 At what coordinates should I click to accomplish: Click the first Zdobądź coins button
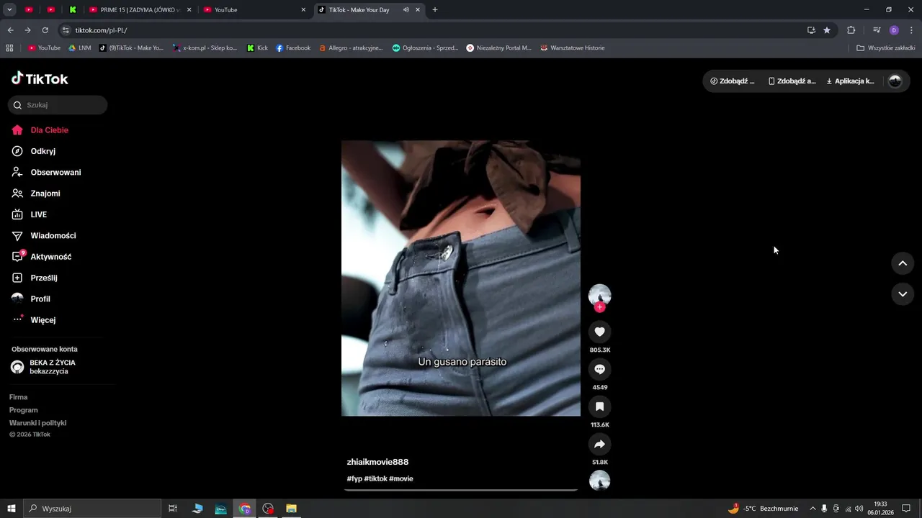733,81
